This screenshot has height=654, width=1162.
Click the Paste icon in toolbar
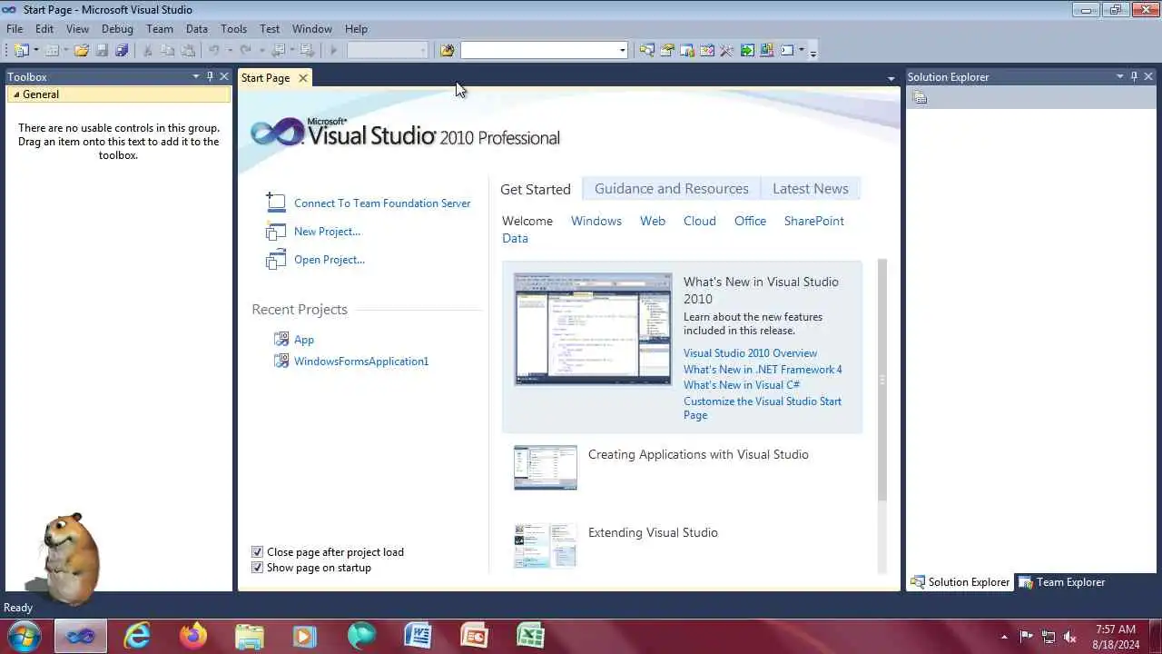pos(187,50)
